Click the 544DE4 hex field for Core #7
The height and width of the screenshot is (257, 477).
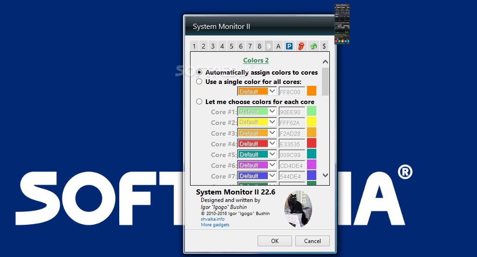tap(292, 176)
